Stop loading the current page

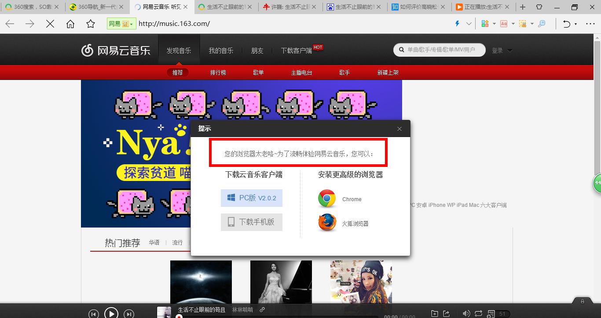(x=50, y=24)
